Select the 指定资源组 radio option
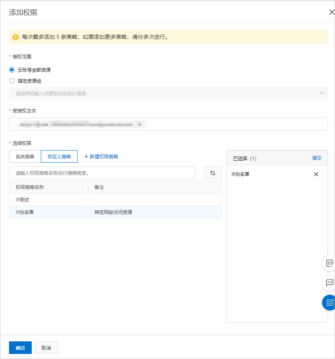This screenshot has height=359, width=335. click(12, 81)
